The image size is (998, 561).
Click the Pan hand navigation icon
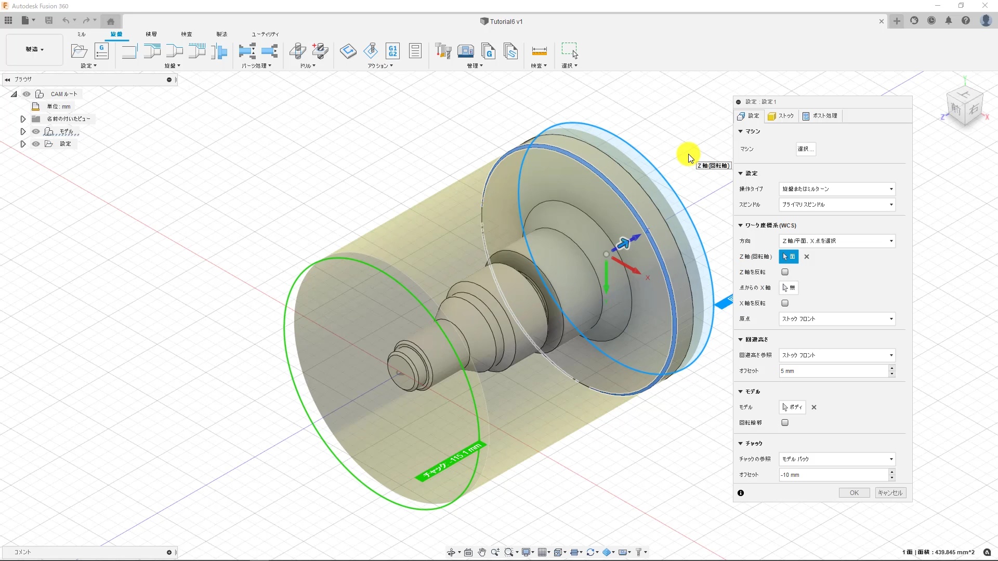pos(482,552)
